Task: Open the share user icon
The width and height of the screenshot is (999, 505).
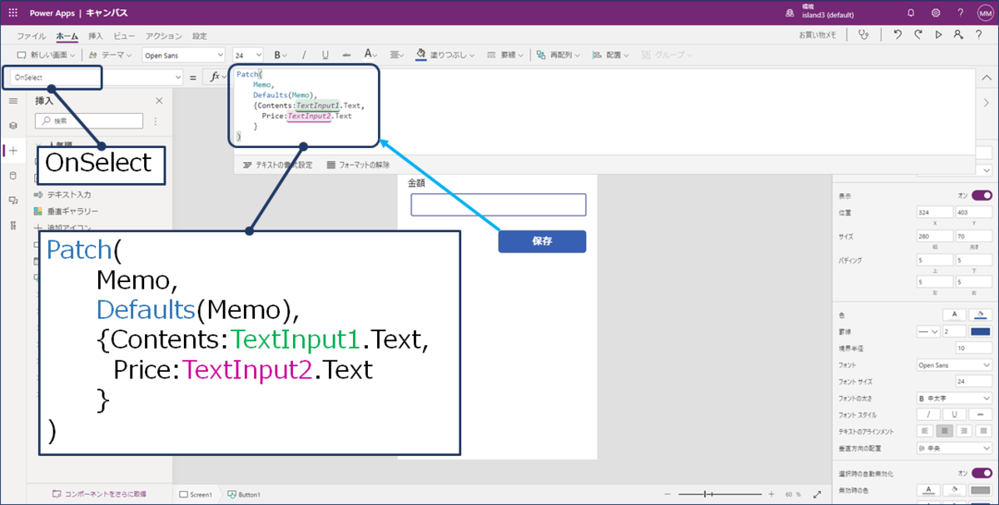Action: [959, 35]
